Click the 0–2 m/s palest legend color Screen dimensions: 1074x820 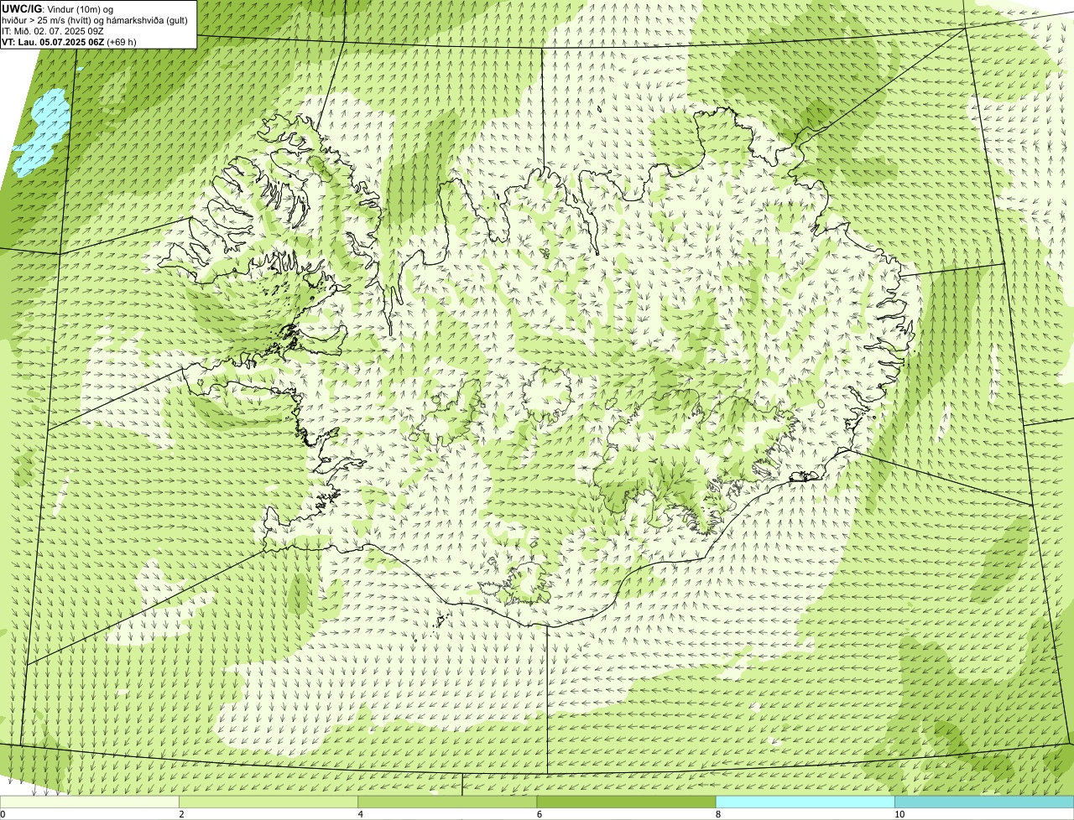[x=90, y=802]
